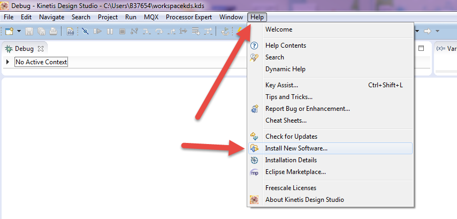
Task: Select the Debug view tab
Action: (x=24, y=49)
